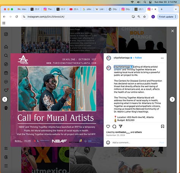This screenshot has width=180, height=173.
Task: Open a new browser tab
Action: coord(161,9)
